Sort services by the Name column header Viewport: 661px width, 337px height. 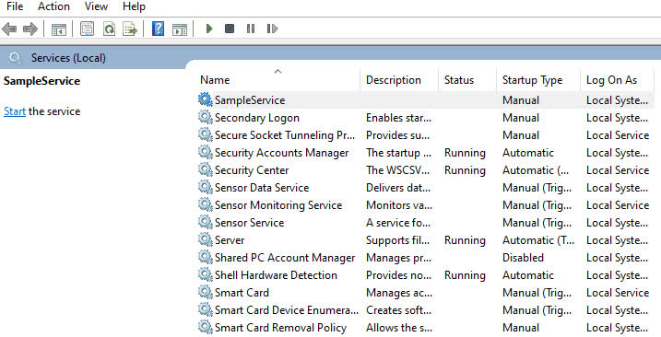(215, 80)
